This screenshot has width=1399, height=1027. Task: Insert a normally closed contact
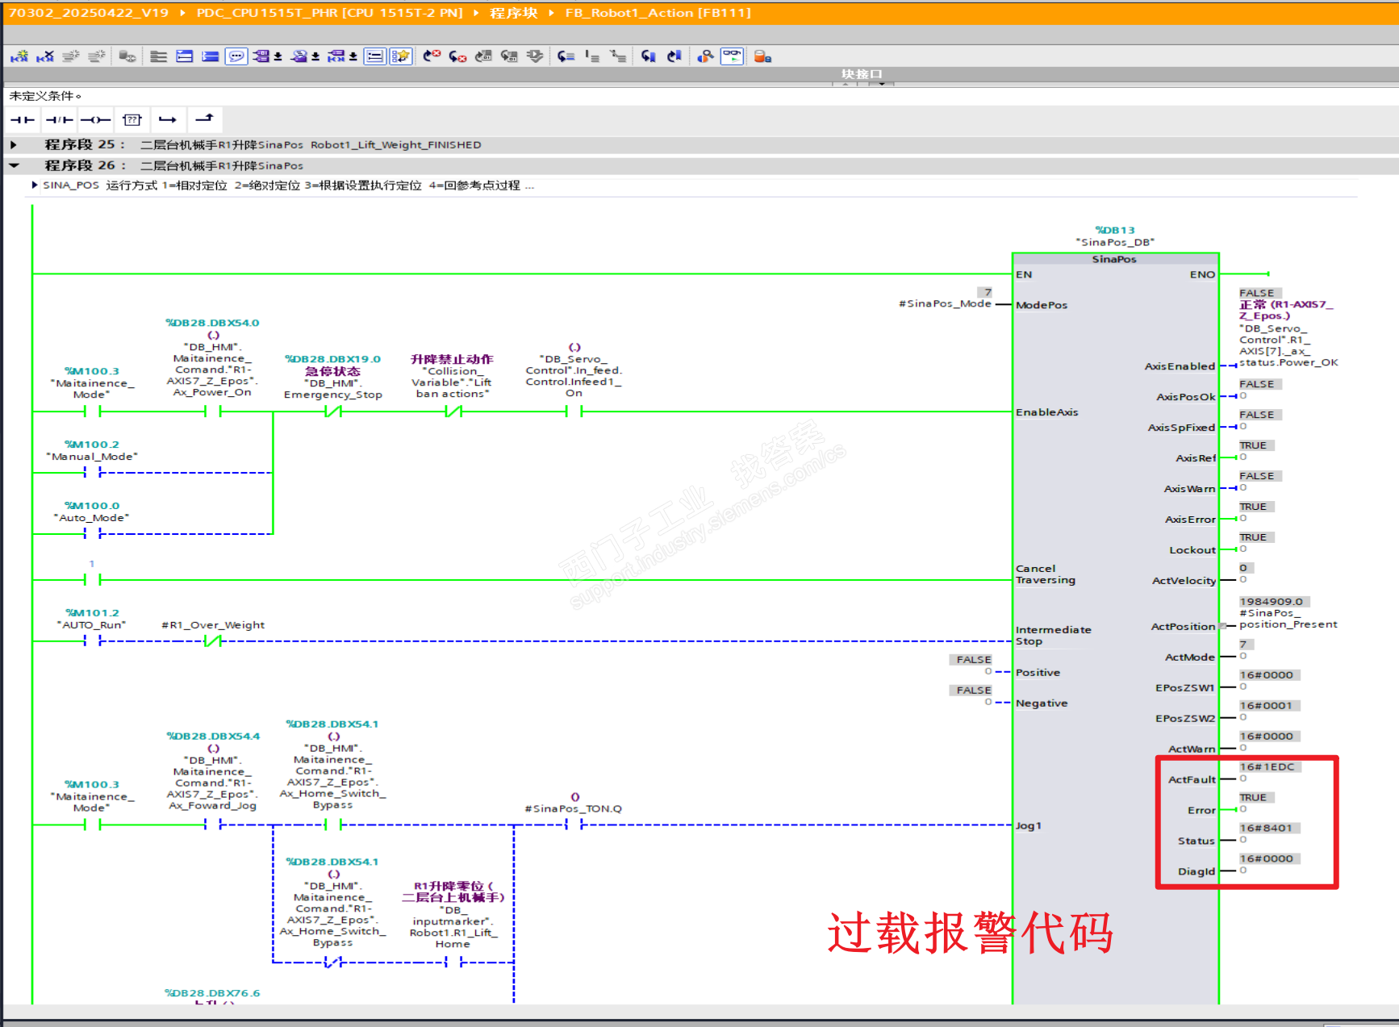pyautogui.click(x=59, y=120)
